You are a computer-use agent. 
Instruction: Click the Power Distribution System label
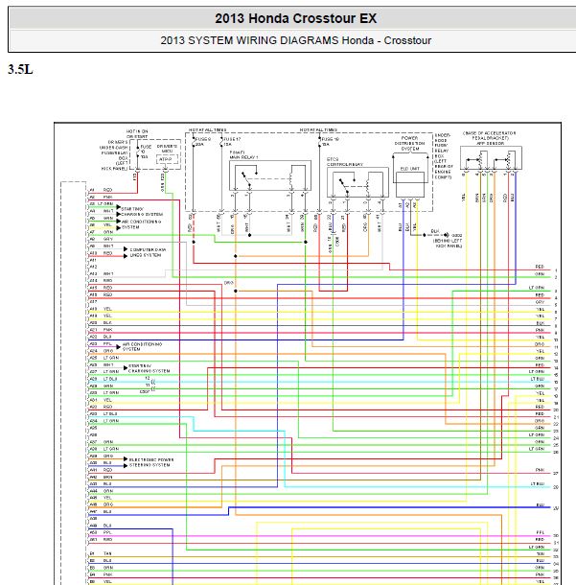click(410, 143)
